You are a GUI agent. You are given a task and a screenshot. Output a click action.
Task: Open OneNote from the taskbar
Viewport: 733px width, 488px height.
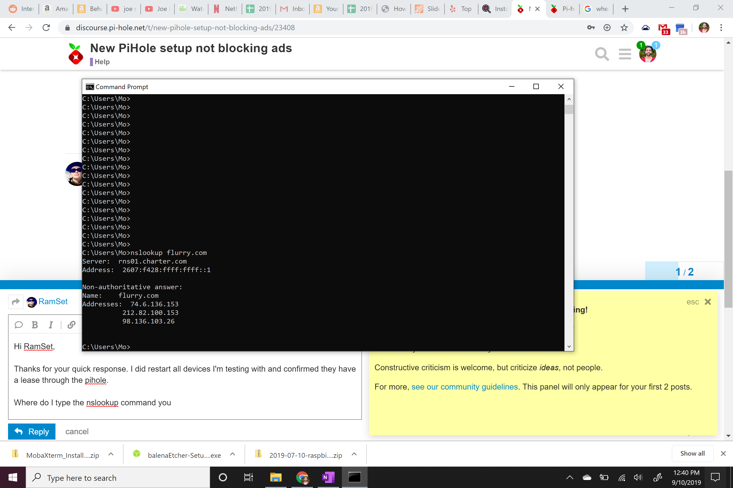[x=328, y=477]
